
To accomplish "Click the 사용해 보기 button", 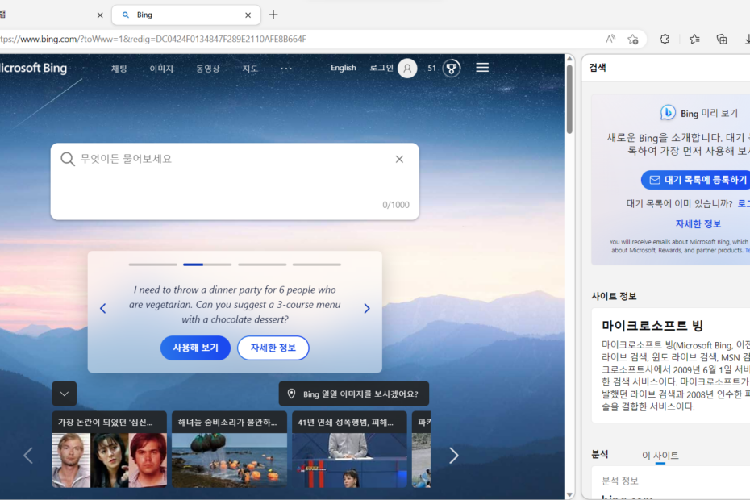I will 195,348.
